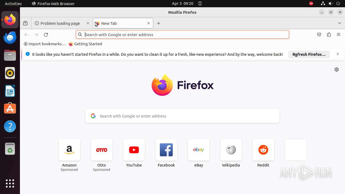Click the Google logo in search box
Viewport: 345px width, 194px height.
(x=93, y=116)
